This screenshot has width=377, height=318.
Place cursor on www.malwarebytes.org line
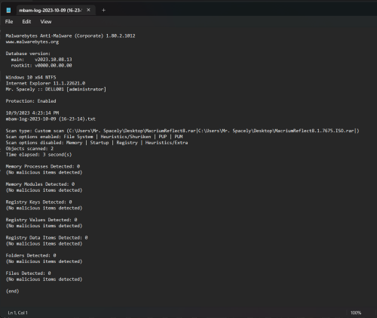(x=32, y=42)
